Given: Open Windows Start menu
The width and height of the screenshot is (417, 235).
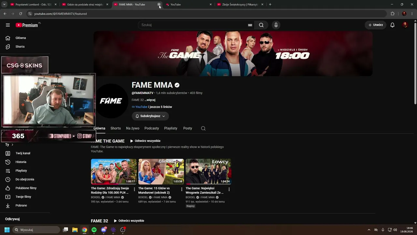Looking at the screenshot, I should [7, 230].
